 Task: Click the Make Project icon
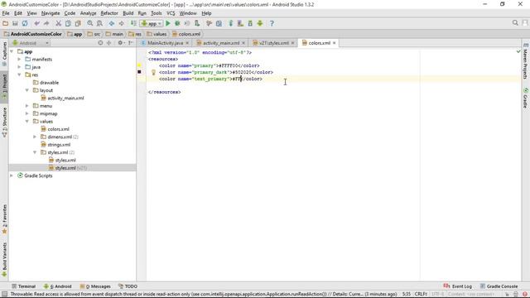(x=133, y=23)
